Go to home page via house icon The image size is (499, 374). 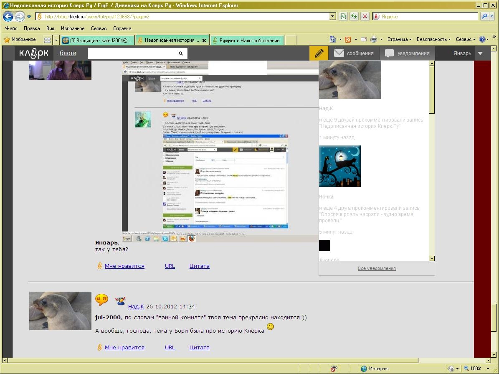pyautogui.click(x=333, y=39)
